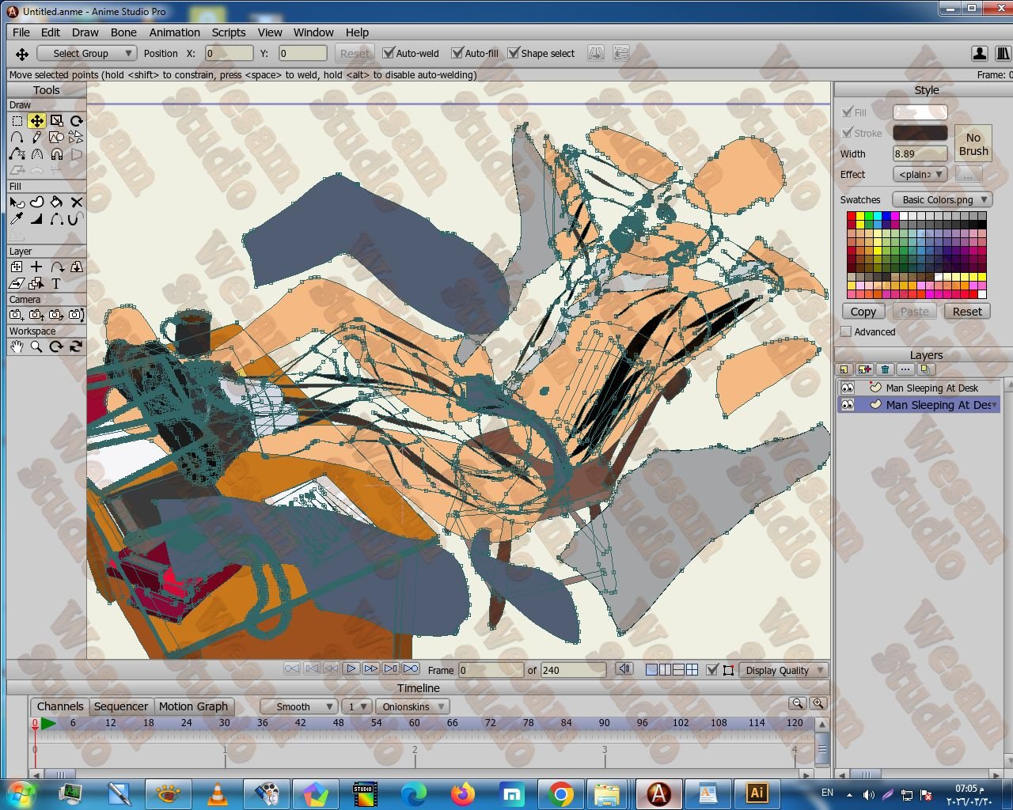
Task: Toggle the Auto-fill checkbox
Action: tap(457, 53)
